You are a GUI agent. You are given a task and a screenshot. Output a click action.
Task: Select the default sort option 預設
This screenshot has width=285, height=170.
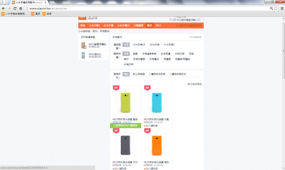[x=126, y=74]
